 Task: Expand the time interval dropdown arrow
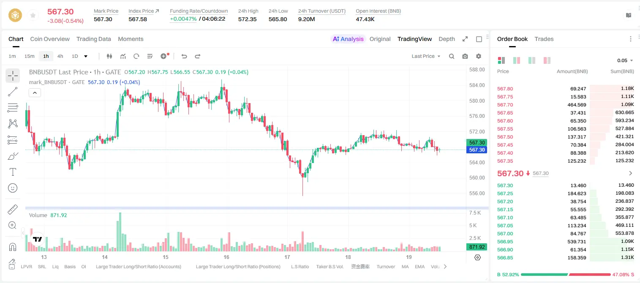point(86,56)
